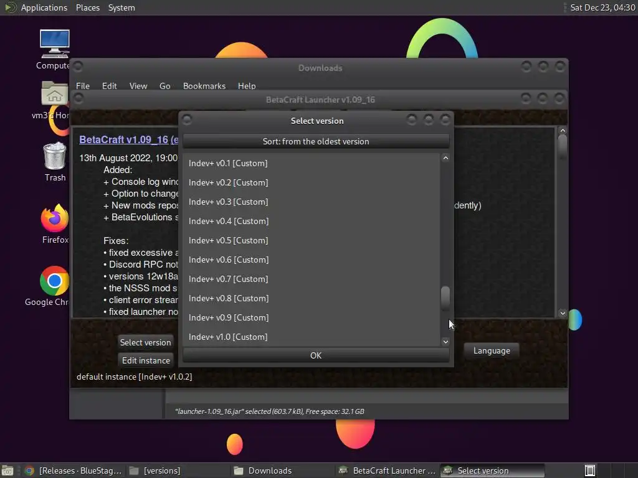The image size is (638, 478).
Task: Click the Downloads window menu button
Action: click(x=78, y=66)
